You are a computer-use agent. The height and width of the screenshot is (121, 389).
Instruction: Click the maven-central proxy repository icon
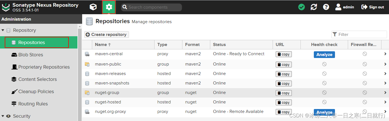click(x=87, y=54)
